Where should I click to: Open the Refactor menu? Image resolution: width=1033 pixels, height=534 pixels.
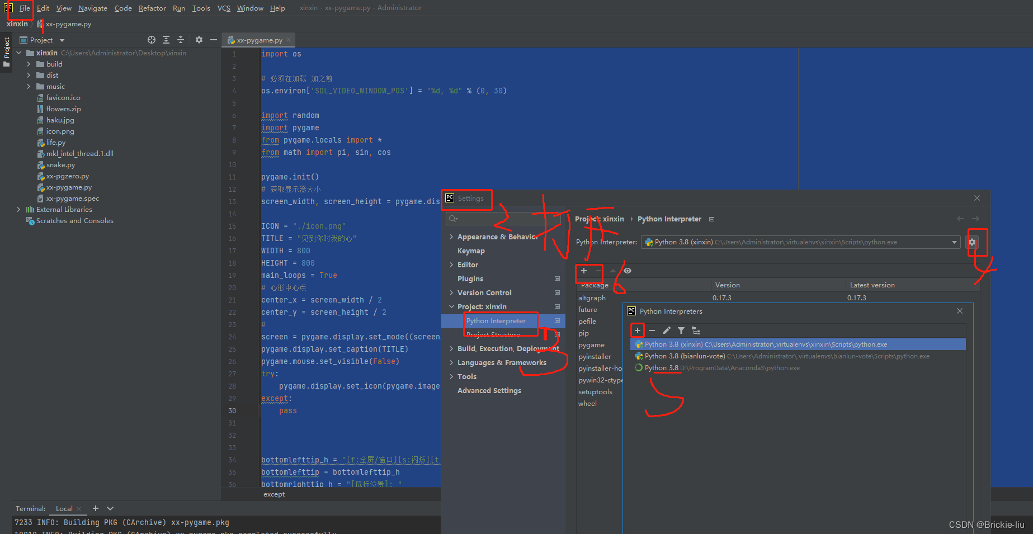pyautogui.click(x=152, y=8)
